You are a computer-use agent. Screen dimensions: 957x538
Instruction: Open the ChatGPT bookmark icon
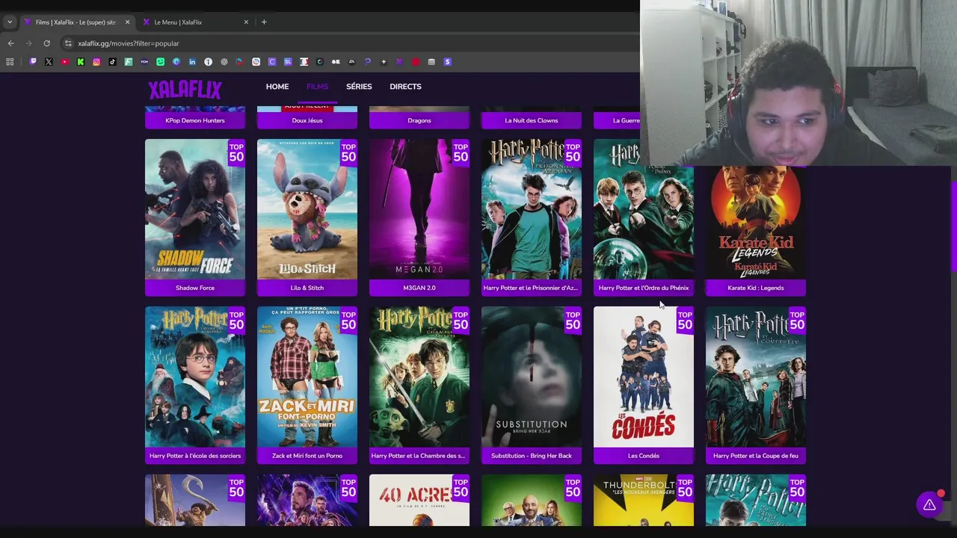point(224,62)
